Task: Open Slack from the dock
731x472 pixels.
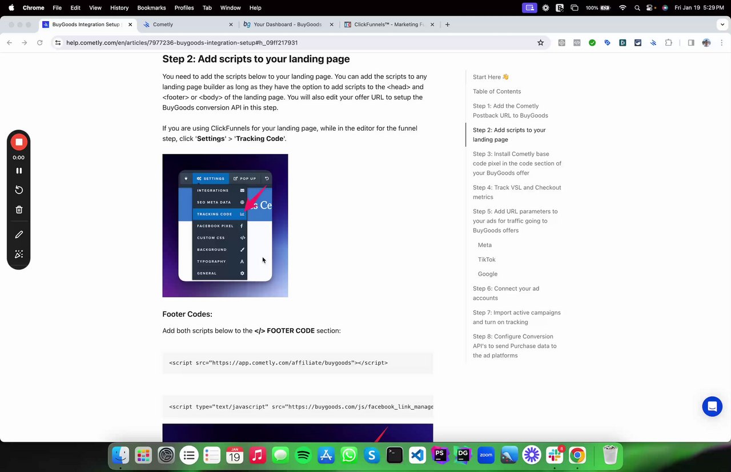Action: pos(555,455)
